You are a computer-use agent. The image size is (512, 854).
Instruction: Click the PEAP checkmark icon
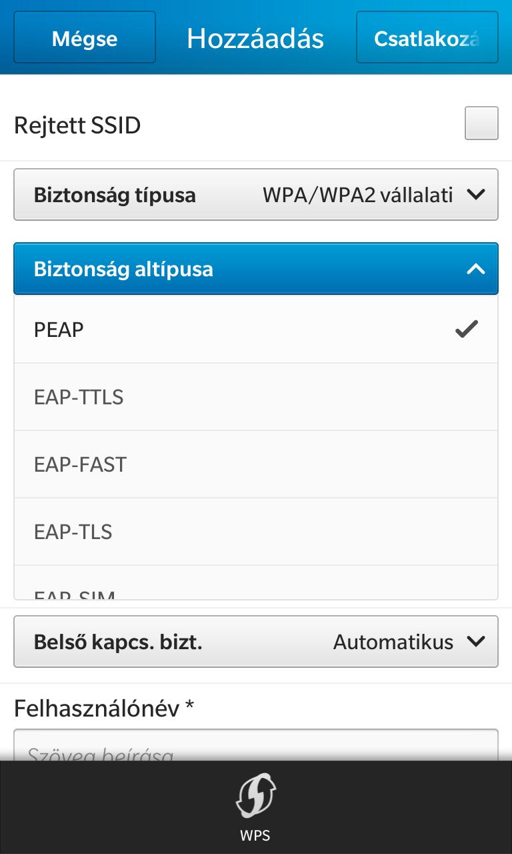(467, 329)
